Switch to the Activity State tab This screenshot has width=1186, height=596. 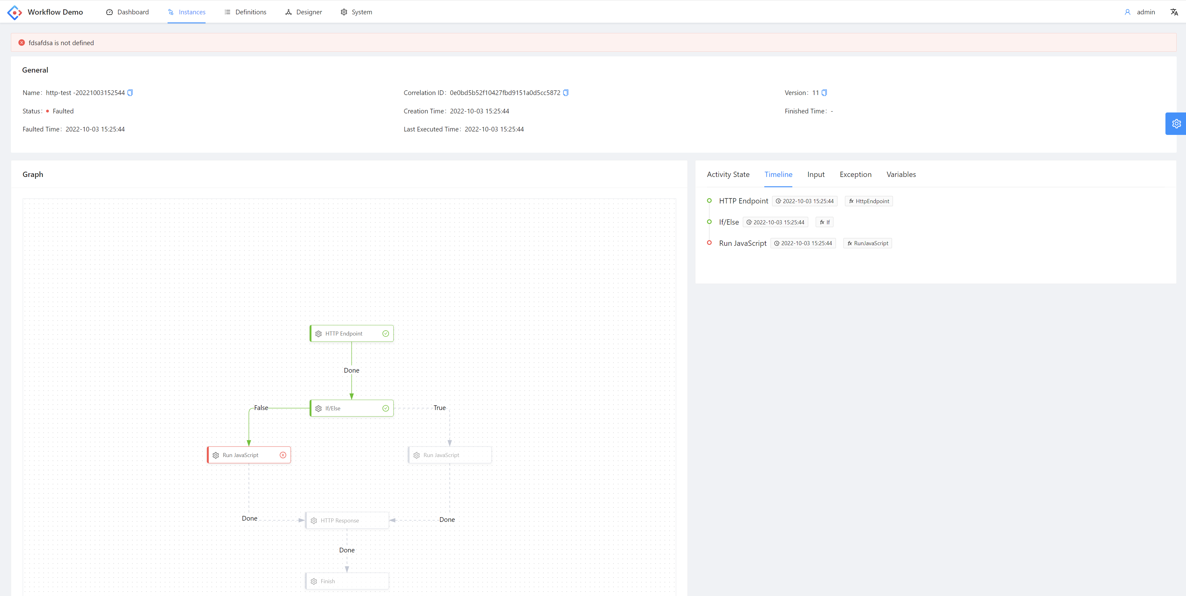coord(728,174)
